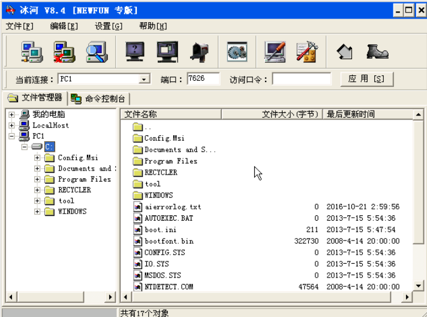Open the 设置[G] menu

click(x=109, y=26)
